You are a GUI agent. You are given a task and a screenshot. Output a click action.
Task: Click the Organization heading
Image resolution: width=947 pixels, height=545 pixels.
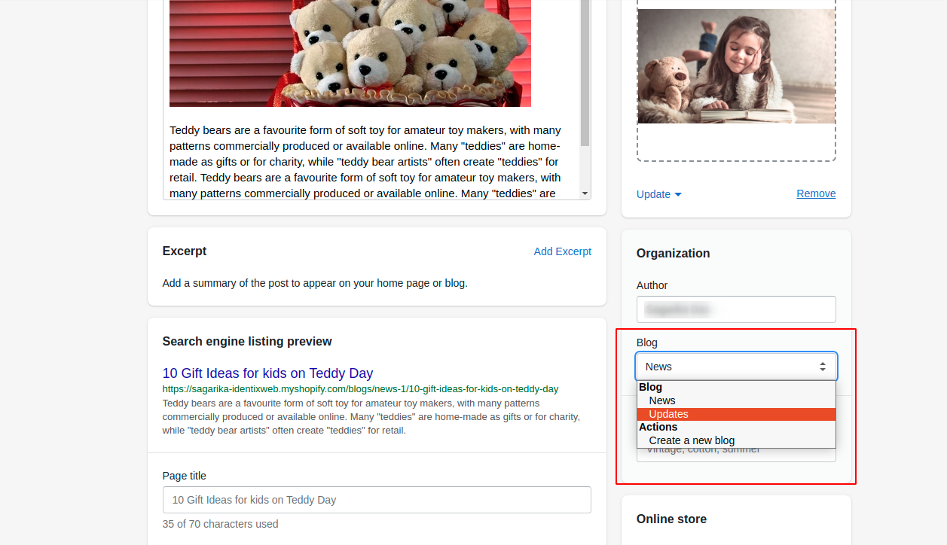(673, 253)
